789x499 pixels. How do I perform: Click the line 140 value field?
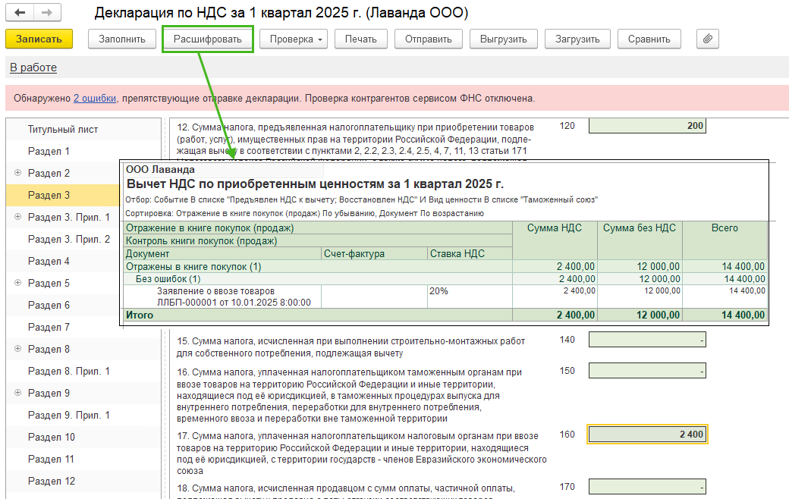(647, 340)
